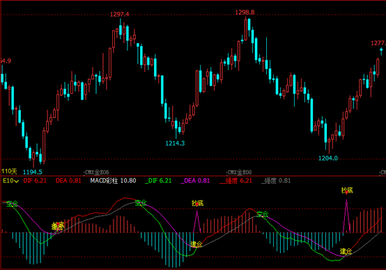Click the first 抄底 signal marker
386x270 pixels.
tap(58, 226)
